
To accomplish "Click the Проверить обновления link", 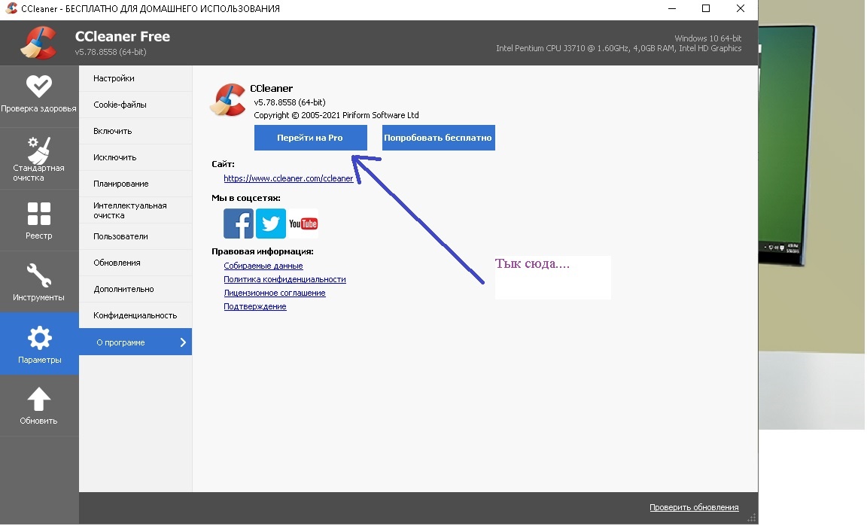I will [694, 507].
